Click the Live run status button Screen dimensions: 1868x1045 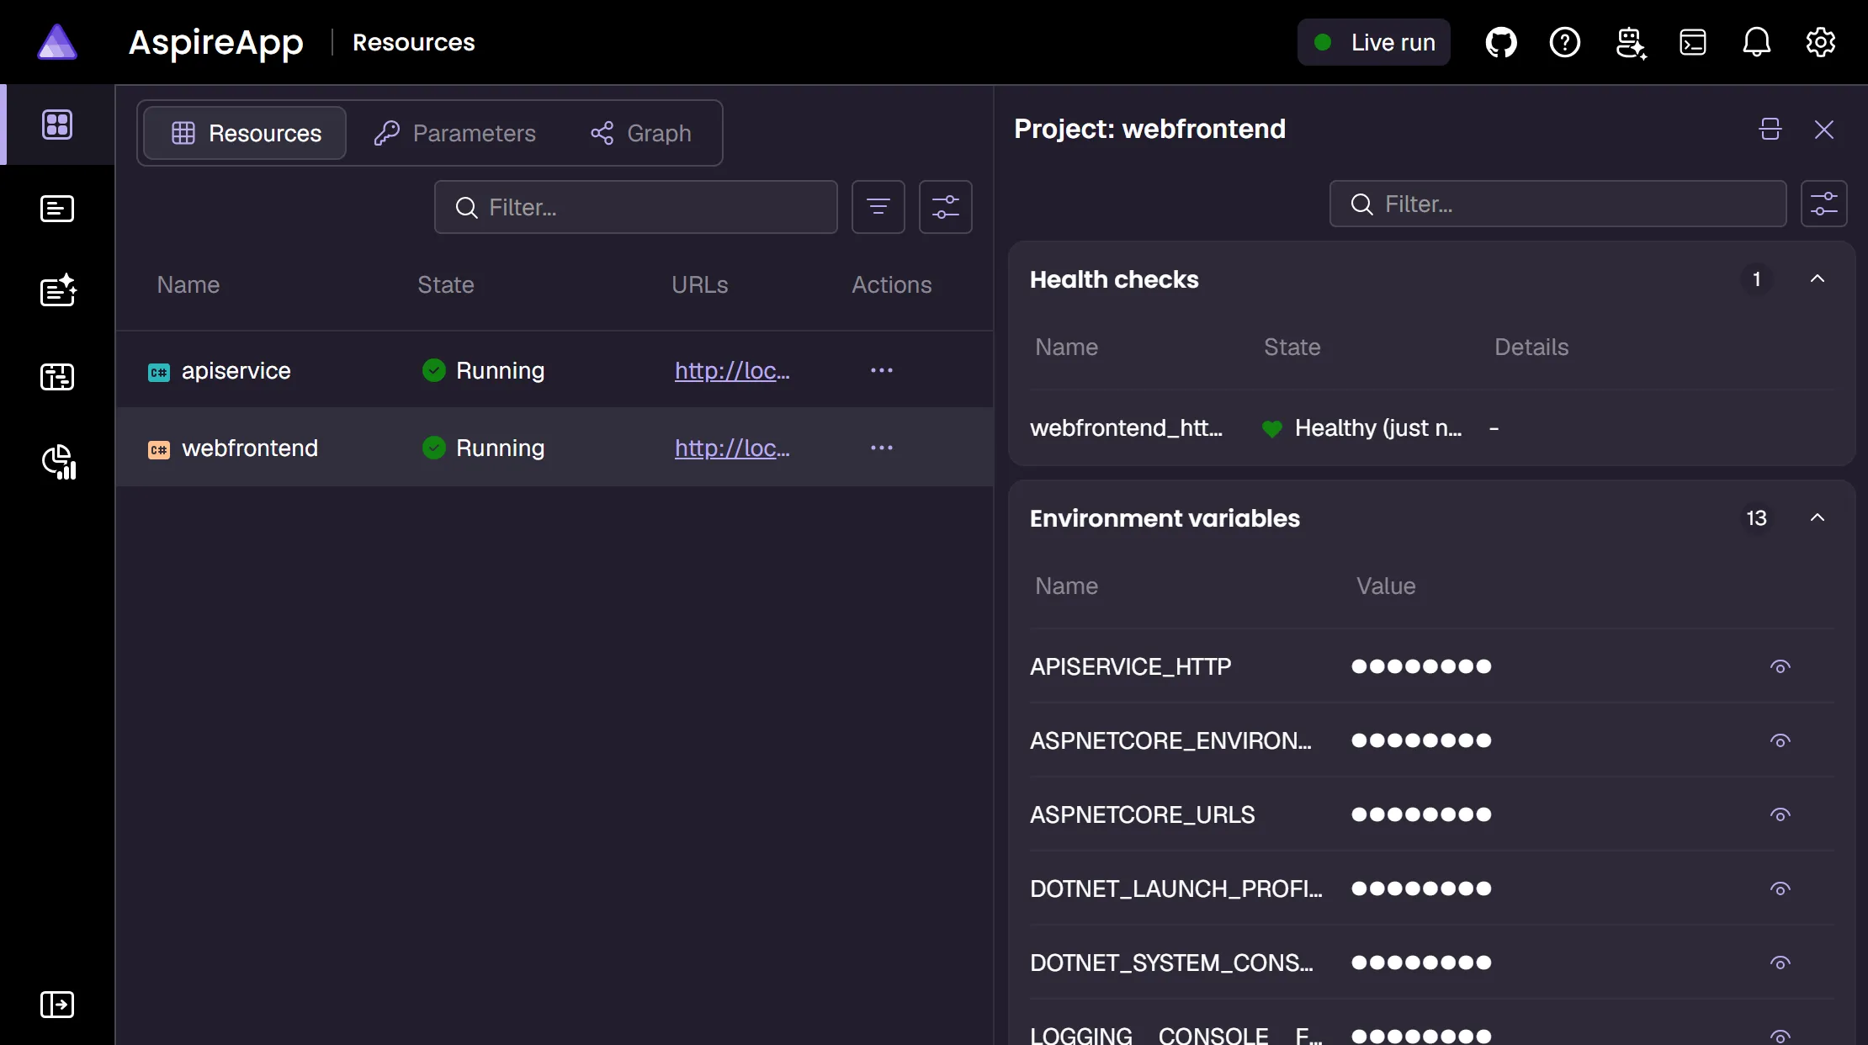(x=1374, y=42)
